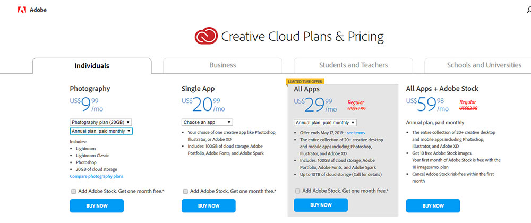531x223 pixels.
Task: Open the Compare photography plans link
Action: pyautogui.click(x=97, y=176)
